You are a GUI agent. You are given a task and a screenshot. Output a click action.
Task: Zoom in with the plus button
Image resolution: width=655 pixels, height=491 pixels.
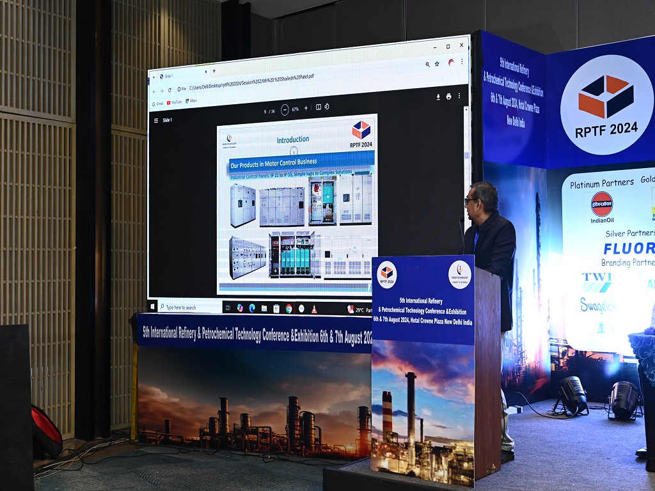[306, 108]
